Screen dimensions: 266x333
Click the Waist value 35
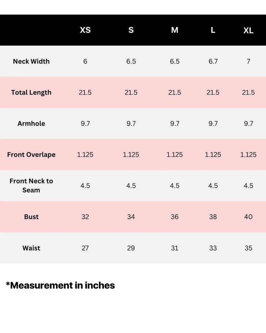point(248,248)
